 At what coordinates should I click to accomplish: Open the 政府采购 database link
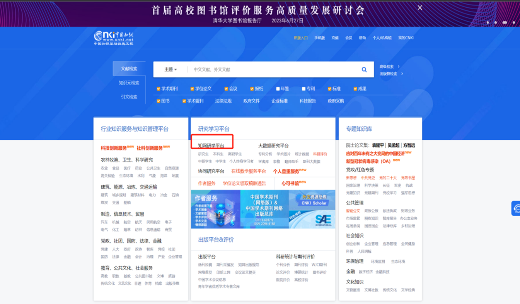[x=336, y=101]
